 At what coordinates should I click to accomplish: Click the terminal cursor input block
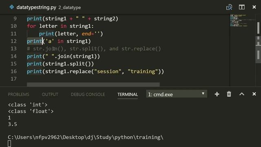[9, 143]
